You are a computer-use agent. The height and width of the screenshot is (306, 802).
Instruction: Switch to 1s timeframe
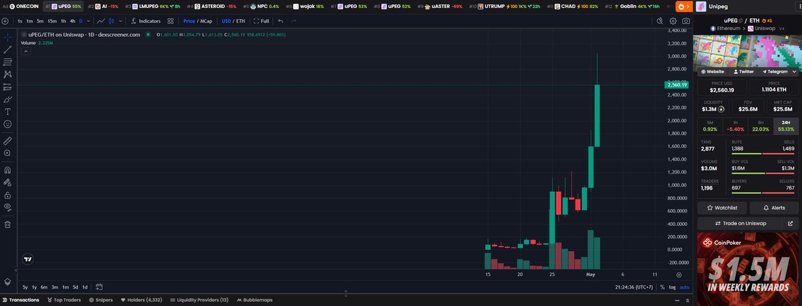(x=20, y=21)
